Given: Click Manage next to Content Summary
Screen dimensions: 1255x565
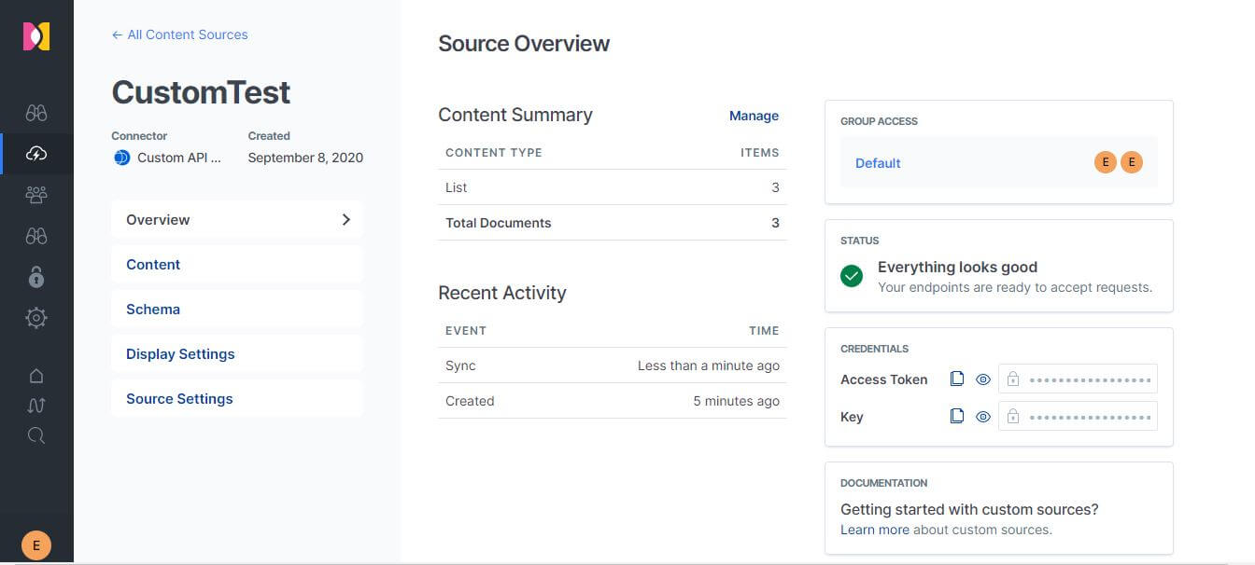Looking at the screenshot, I should coord(754,115).
